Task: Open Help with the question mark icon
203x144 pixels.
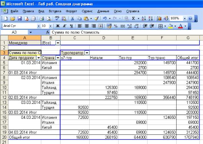Action: tap(190, 19)
